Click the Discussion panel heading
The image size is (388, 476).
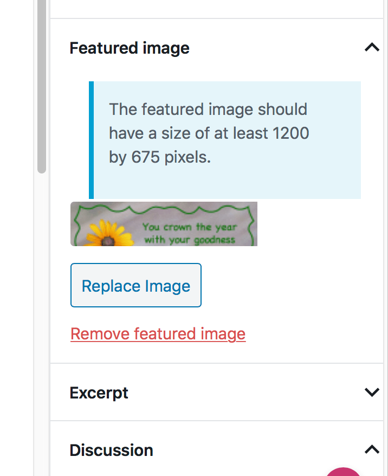point(111,450)
